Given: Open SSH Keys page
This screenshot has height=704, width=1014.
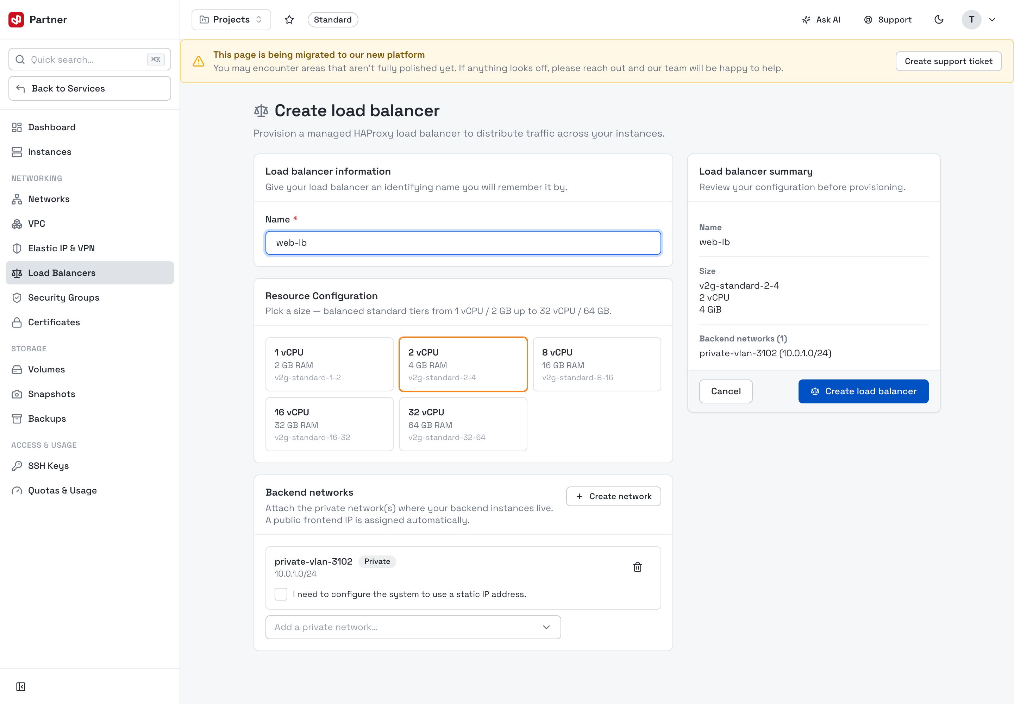Looking at the screenshot, I should tap(89, 466).
